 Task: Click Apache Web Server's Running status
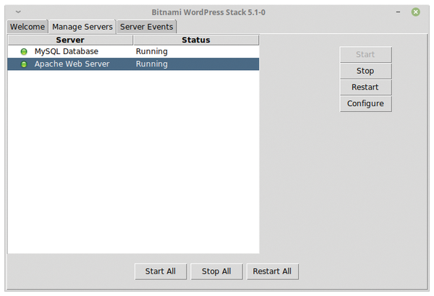tap(152, 64)
